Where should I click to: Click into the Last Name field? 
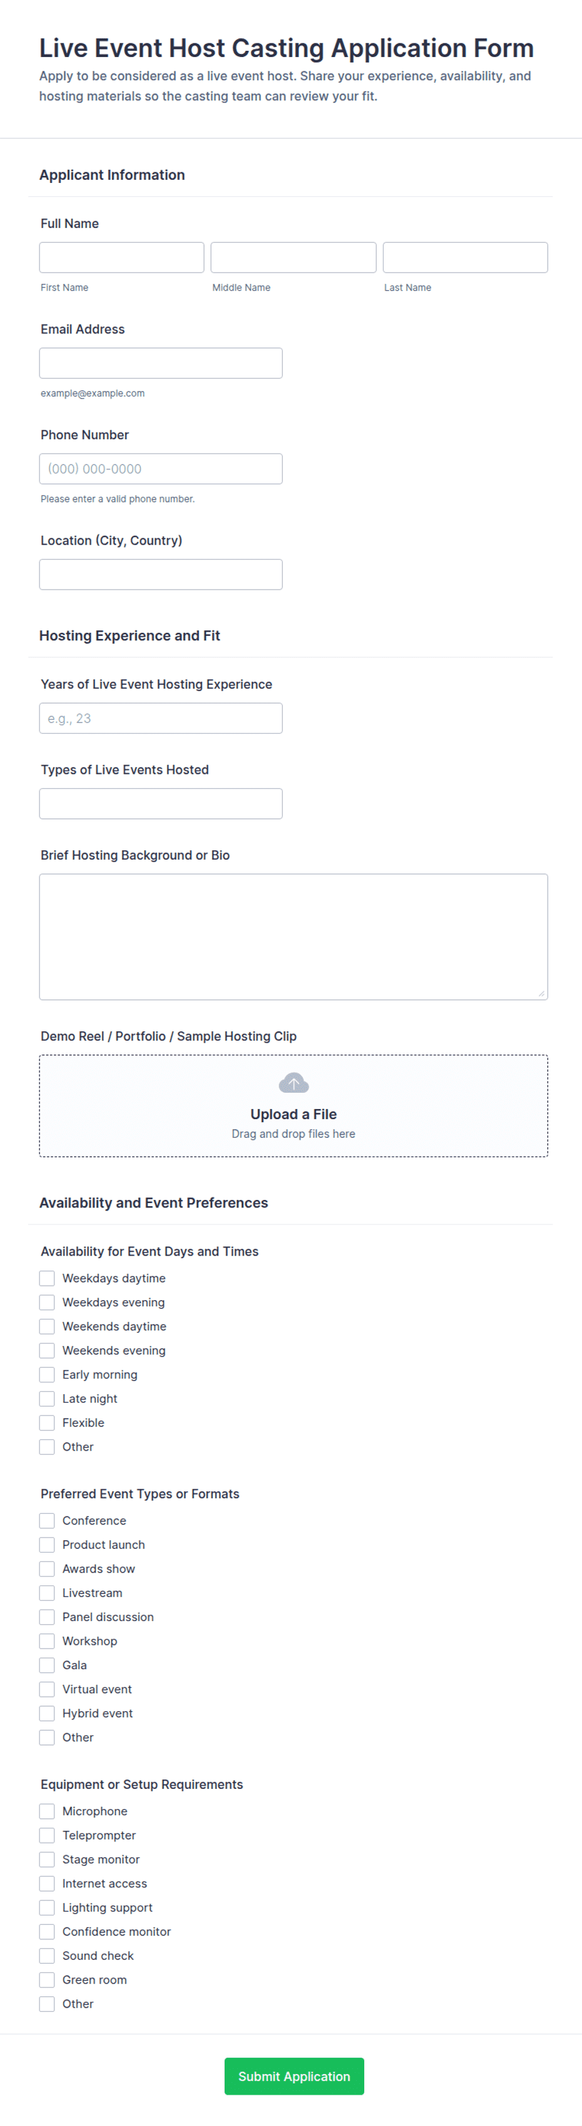(465, 258)
